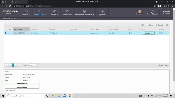Bookmark this page with star icon
Image resolution: width=175 pixels, height=98 pixels.
pyautogui.click(x=155, y=6)
